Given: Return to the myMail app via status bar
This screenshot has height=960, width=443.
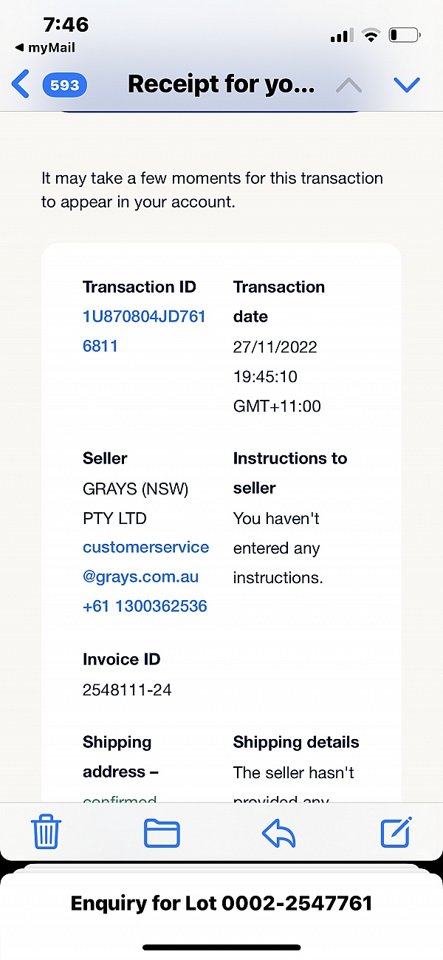Looking at the screenshot, I should 45,48.
